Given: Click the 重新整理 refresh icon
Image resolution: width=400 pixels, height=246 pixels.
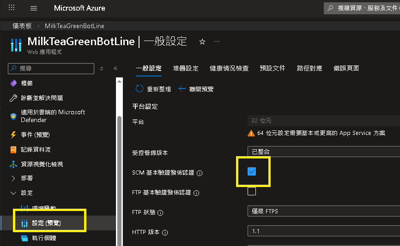Looking at the screenshot, I should click(139, 89).
